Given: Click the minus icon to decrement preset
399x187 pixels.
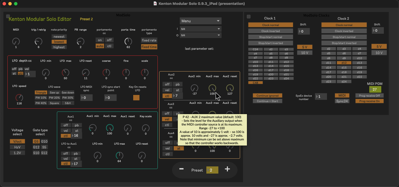Looking at the screenshot, I should (x=181, y=169).
